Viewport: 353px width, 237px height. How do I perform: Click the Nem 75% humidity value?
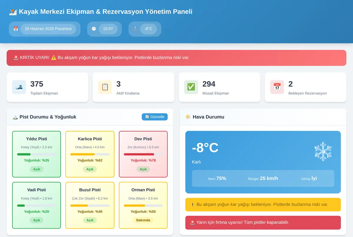pyautogui.click(x=217, y=178)
